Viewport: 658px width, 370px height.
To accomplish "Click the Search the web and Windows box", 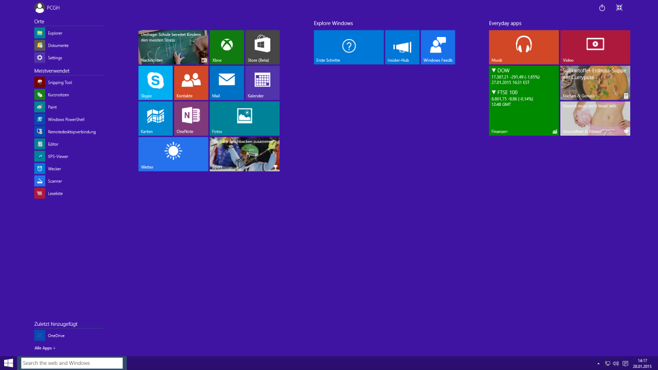I will pyautogui.click(x=72, y=363).
